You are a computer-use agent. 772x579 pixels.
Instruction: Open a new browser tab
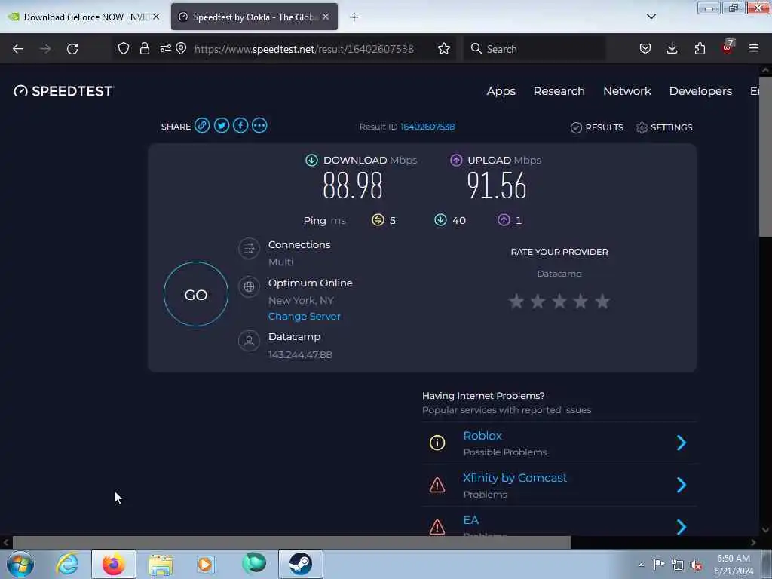point(354,17)
